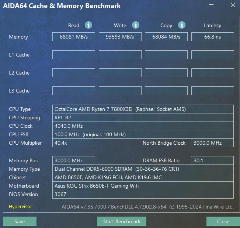Select the CPU Type field
The image size is (240, 228).
[x=143, y=109]
